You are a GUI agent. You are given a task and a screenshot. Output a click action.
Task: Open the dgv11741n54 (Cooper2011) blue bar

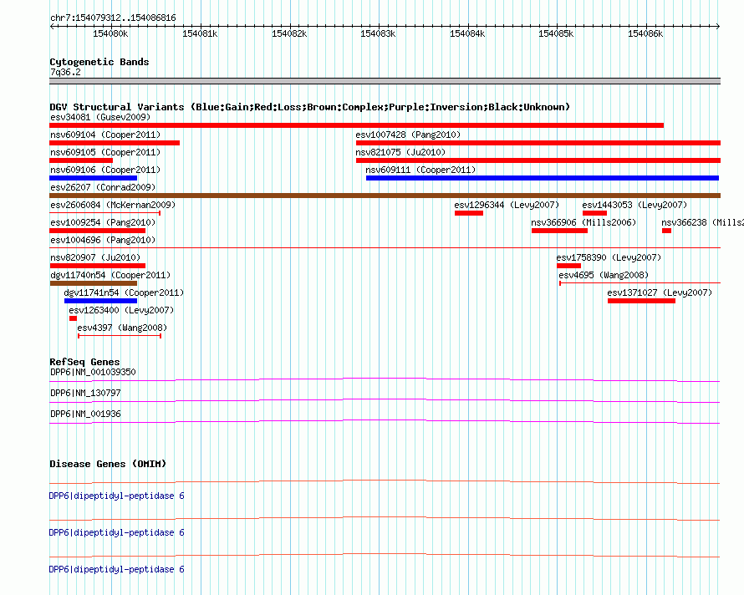click(x=100, y=301)
